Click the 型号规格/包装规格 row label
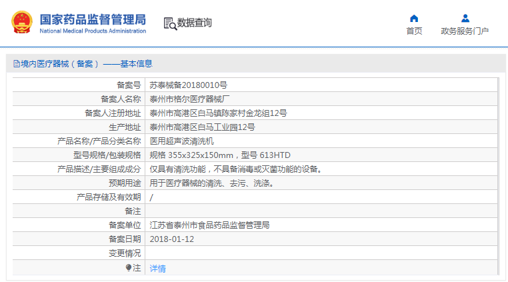 (x=107, y=155)
